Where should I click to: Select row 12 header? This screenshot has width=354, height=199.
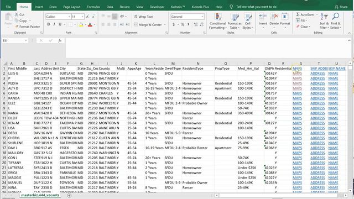coord(4,123)
